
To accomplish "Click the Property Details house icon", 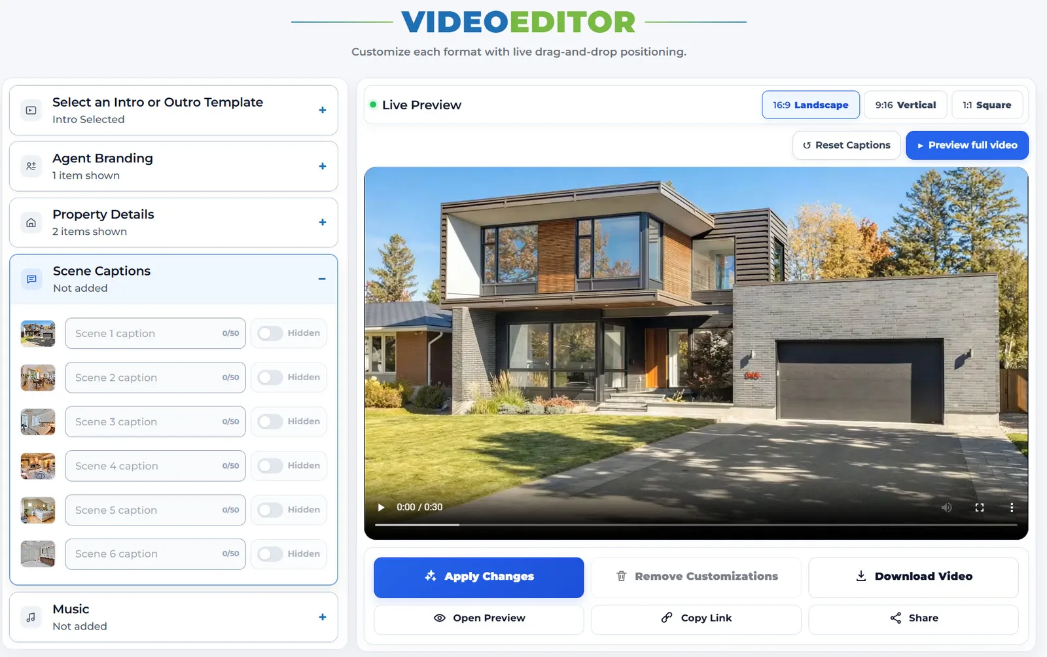I will point(31,222).
